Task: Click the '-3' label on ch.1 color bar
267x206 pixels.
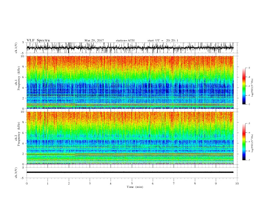Action: [x=248, y=68]
